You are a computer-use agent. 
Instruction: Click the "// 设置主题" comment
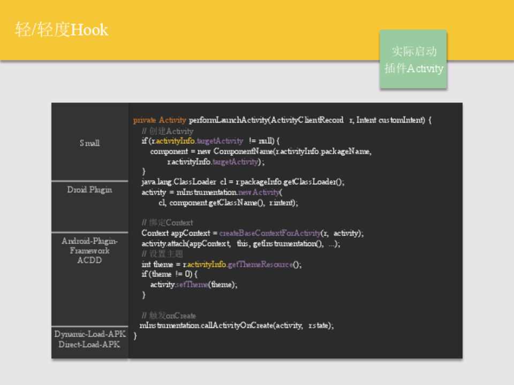162,253
